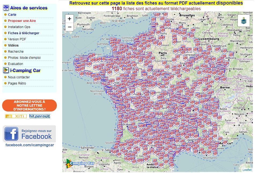The width and height of the screenshot is (255, 173).
Task: Click the Camping Car logo on map
Action: click(x=80, y=163)
